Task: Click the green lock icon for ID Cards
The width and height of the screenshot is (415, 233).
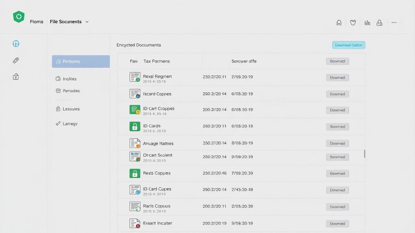Action: (x=135, y=126)
